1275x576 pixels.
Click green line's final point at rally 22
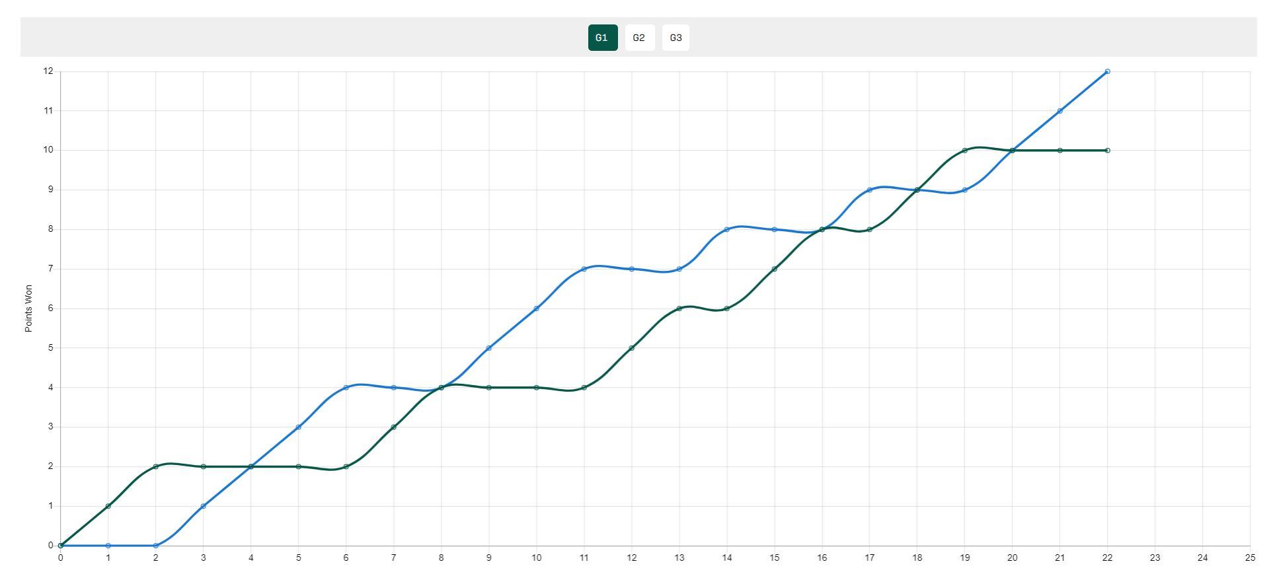1107,151
